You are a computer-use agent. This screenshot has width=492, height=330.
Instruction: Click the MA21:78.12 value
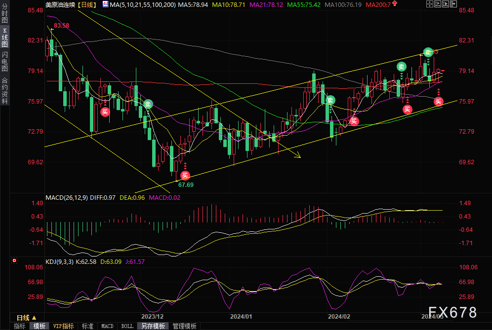click(x=266, y=5)
